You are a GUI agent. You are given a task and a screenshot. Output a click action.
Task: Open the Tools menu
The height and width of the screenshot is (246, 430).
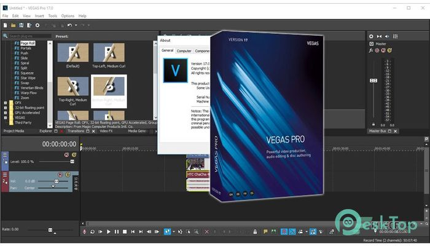coord(53,15)
